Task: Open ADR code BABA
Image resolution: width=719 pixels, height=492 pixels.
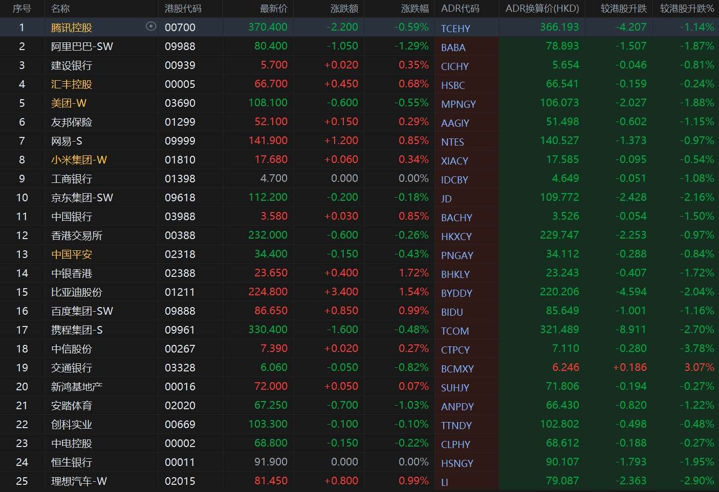Action: [x=453, y=48]
